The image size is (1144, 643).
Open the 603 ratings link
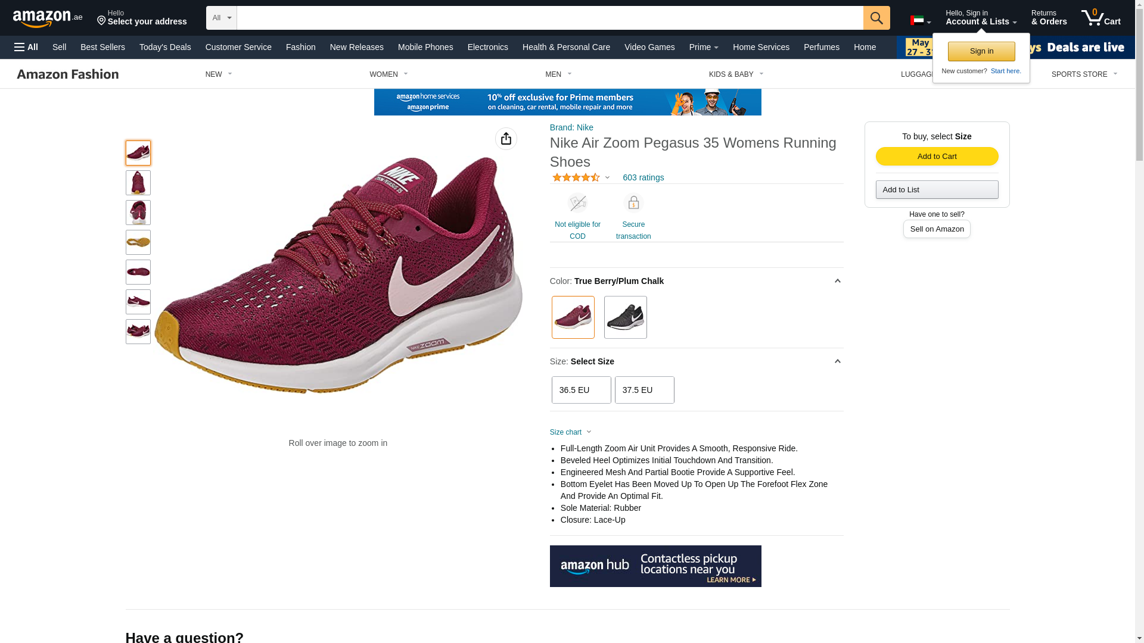pyautogui.click(x=643, y=177)
